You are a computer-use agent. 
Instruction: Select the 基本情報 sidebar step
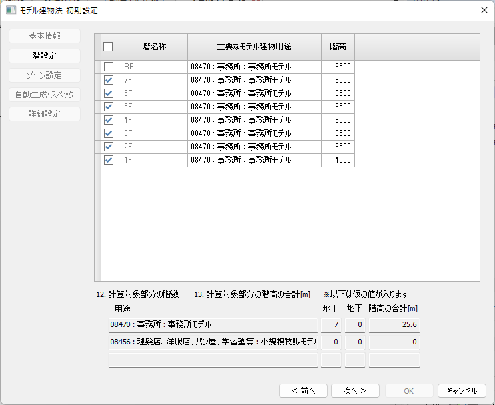pos(45,37)
